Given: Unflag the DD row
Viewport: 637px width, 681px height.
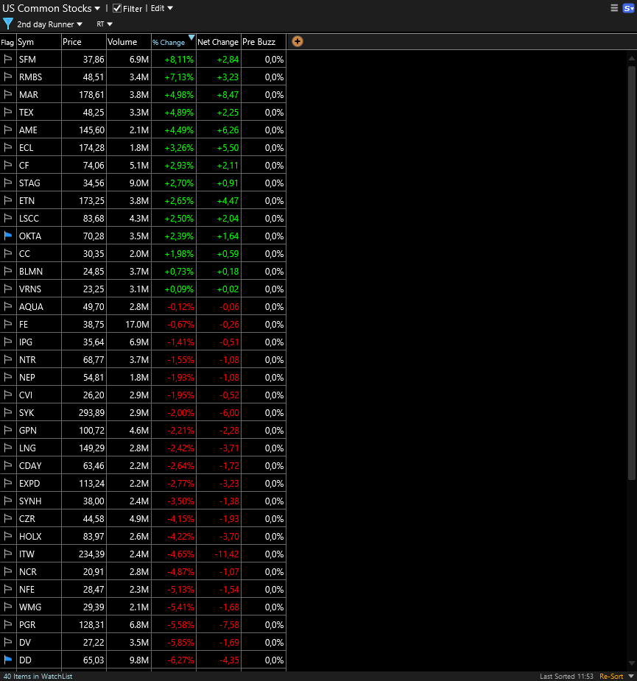Looking at the screenshot, I should pos(8,660).
